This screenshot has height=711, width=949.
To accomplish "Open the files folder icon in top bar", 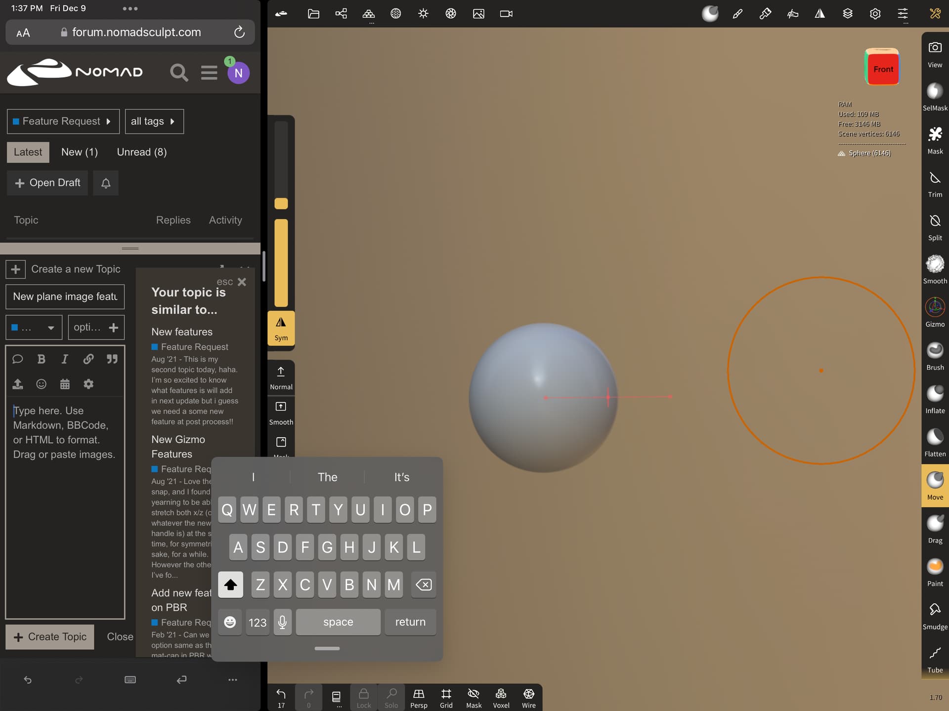I will pyautogui.click(x=313, y=14).
